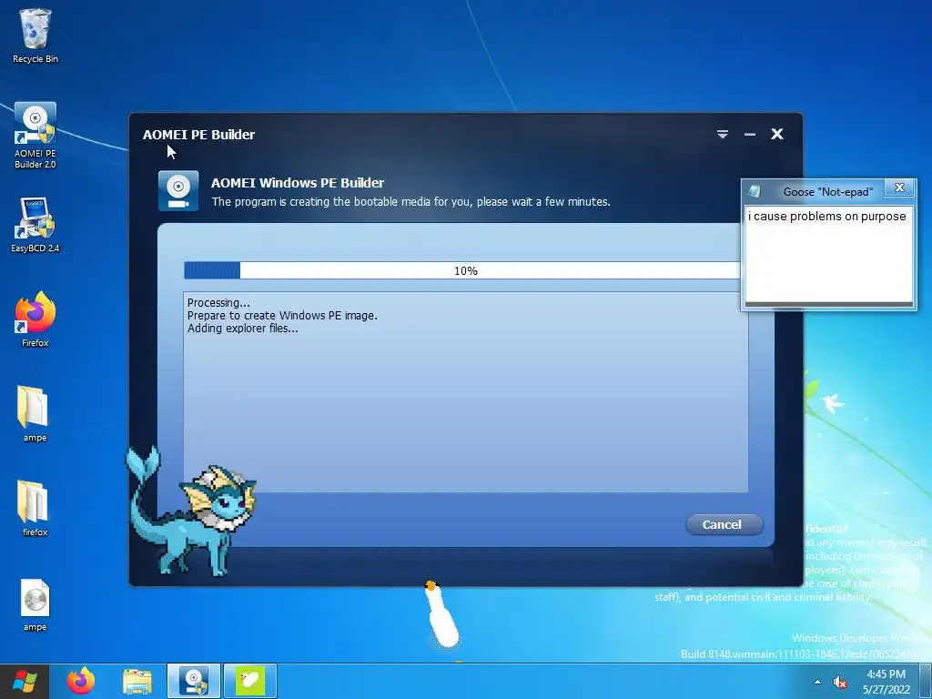Show hidden system tray icons
The width and height of the screenshot is (932, 699).
pyautogui.click(x=818, y=683)
